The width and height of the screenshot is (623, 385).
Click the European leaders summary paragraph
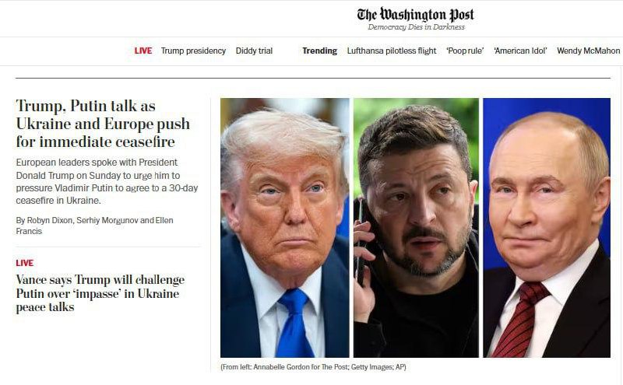107,181
